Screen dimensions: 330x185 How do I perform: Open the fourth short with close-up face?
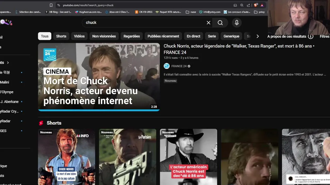click(250, 157)
